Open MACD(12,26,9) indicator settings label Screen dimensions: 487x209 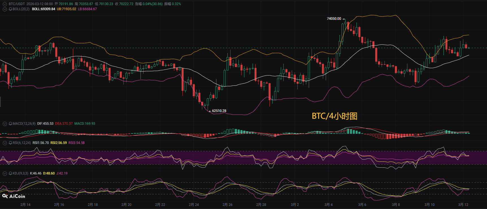[24, 124]
